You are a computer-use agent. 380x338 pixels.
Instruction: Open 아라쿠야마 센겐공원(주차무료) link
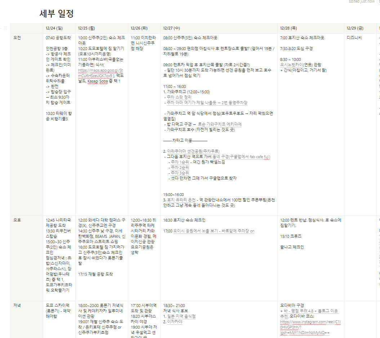click(193, 151)
